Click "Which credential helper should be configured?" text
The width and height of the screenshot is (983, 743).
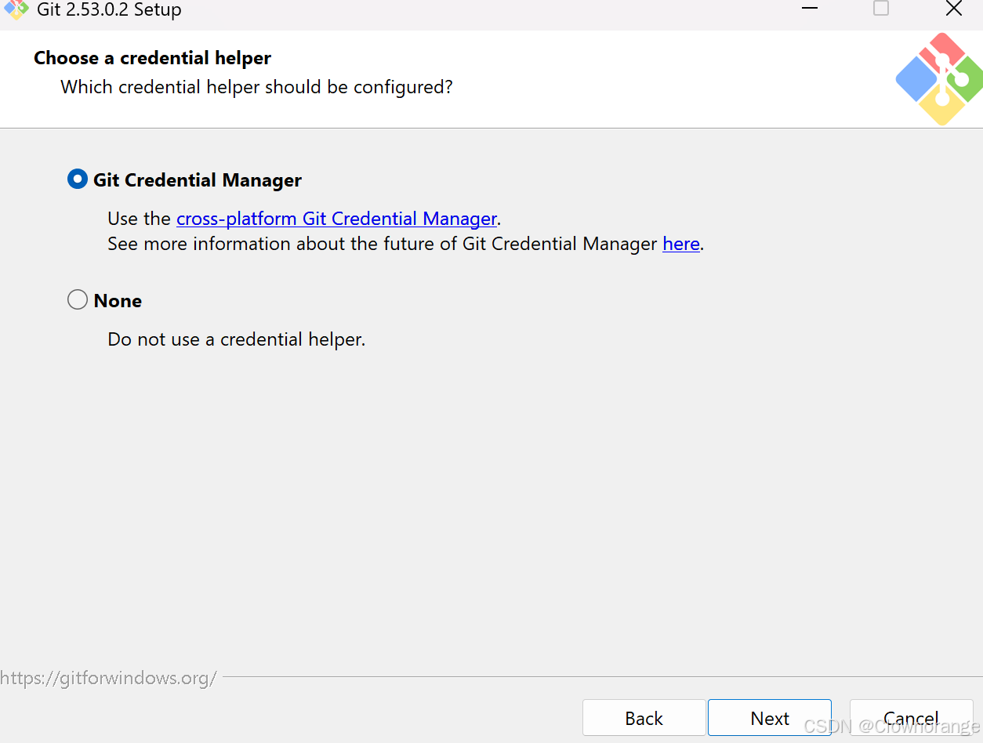pos(257,87)
